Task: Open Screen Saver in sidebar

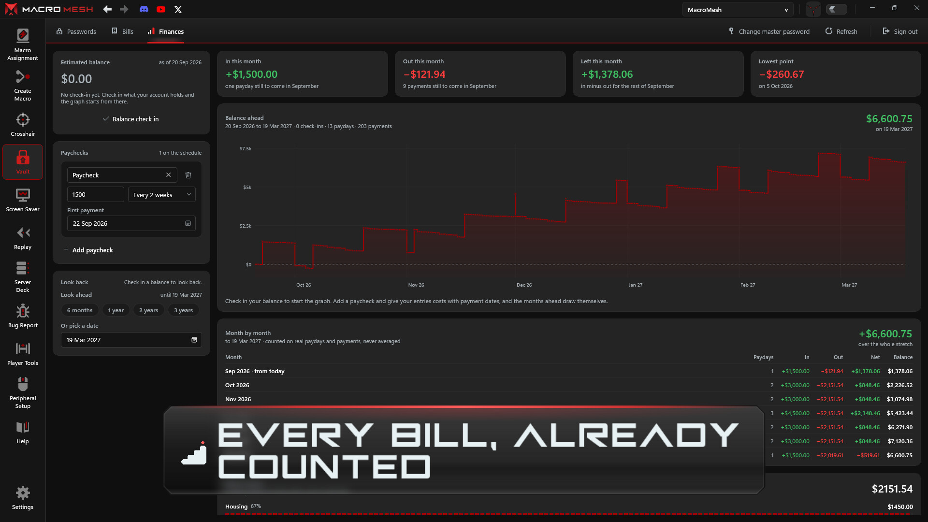Action: click(23, 200)
